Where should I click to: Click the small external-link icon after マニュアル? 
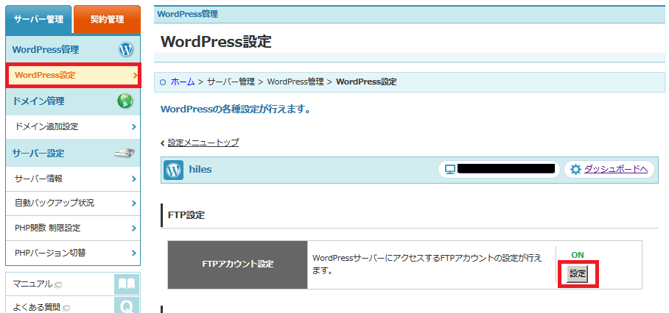(x=58, y=284)
